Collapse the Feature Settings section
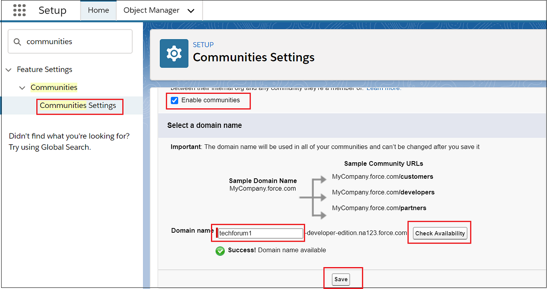547x289 pixels. 9,69
